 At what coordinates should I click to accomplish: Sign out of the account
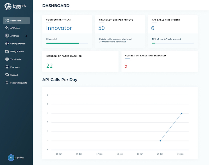tap(20, 158)
